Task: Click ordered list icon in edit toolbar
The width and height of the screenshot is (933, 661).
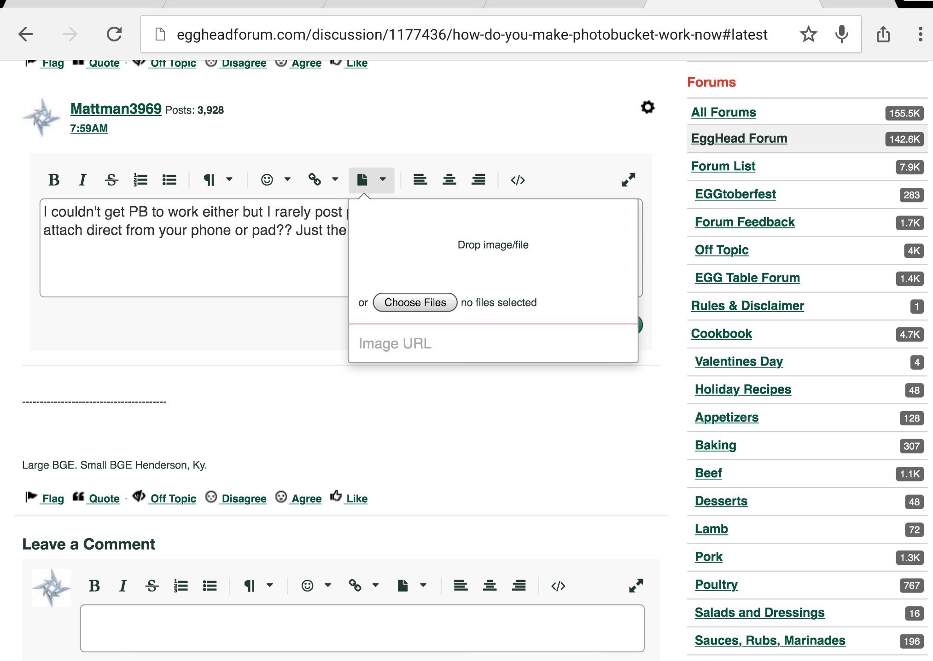Action: tap(140, 180)
